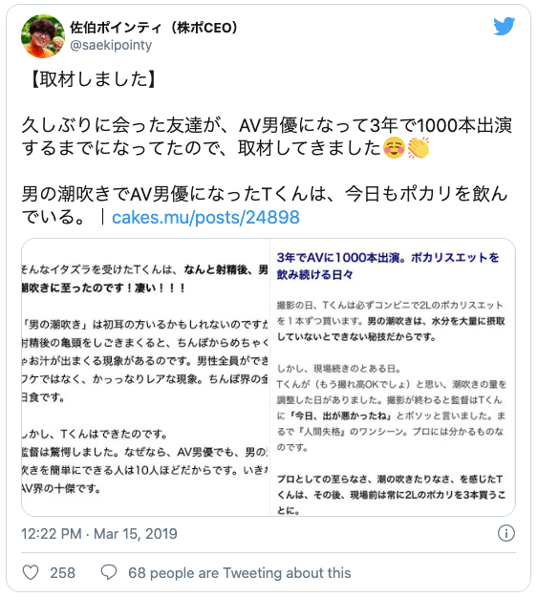Click the 258 likes count

(x=62, y=573)
